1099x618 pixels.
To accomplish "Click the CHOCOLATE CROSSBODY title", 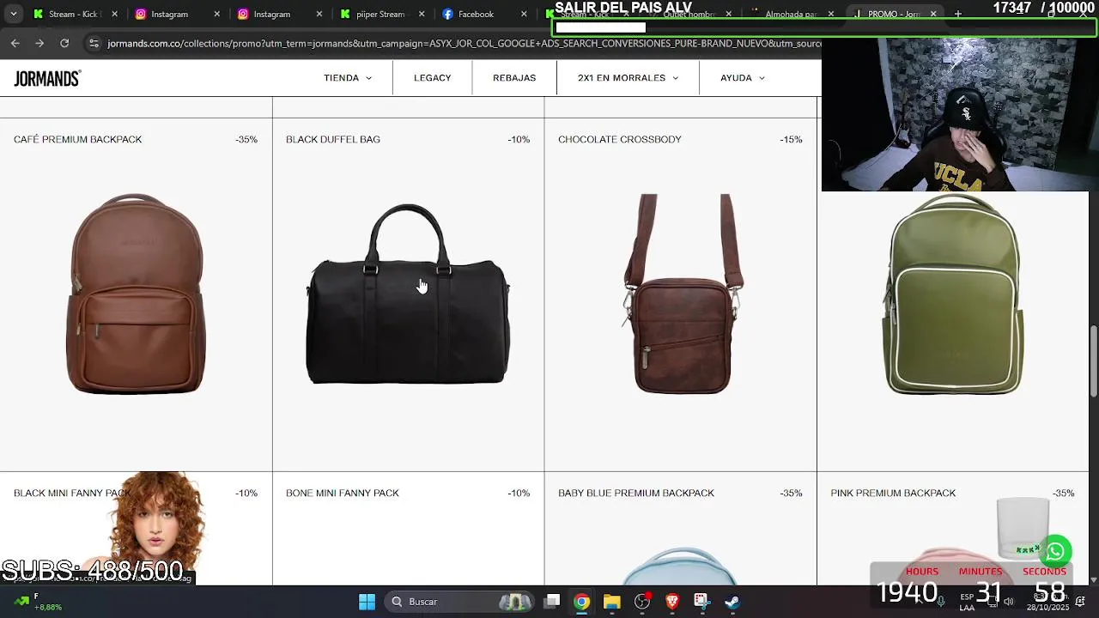I will click(x=620, y=139).
